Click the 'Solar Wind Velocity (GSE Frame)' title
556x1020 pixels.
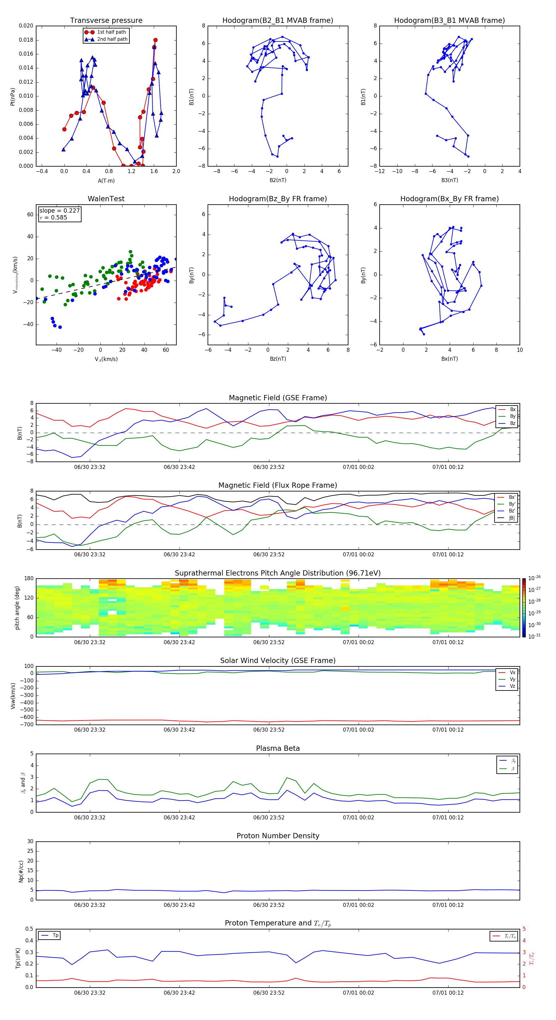(278, 661)
